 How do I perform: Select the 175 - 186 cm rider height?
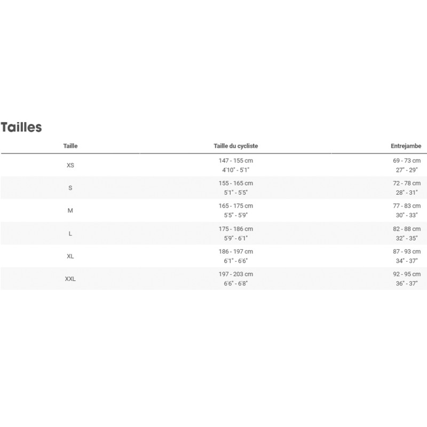pyautogui.click(x=235, y=228)
